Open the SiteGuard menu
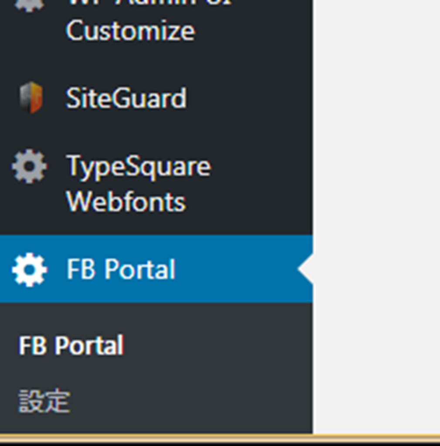Viewport: 440px width, 446px height. click(126, 98)
